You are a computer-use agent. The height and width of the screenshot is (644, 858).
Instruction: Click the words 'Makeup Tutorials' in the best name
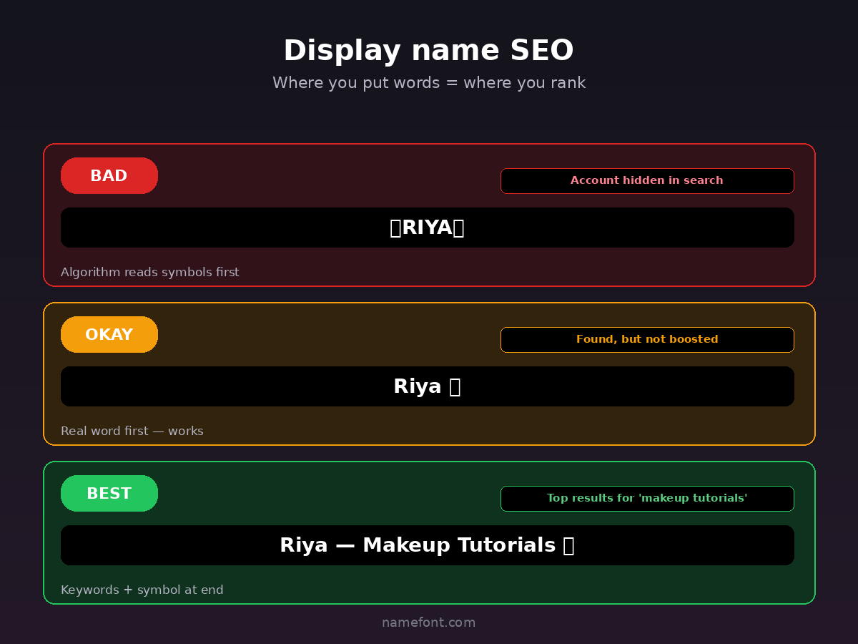coord(459,545)
